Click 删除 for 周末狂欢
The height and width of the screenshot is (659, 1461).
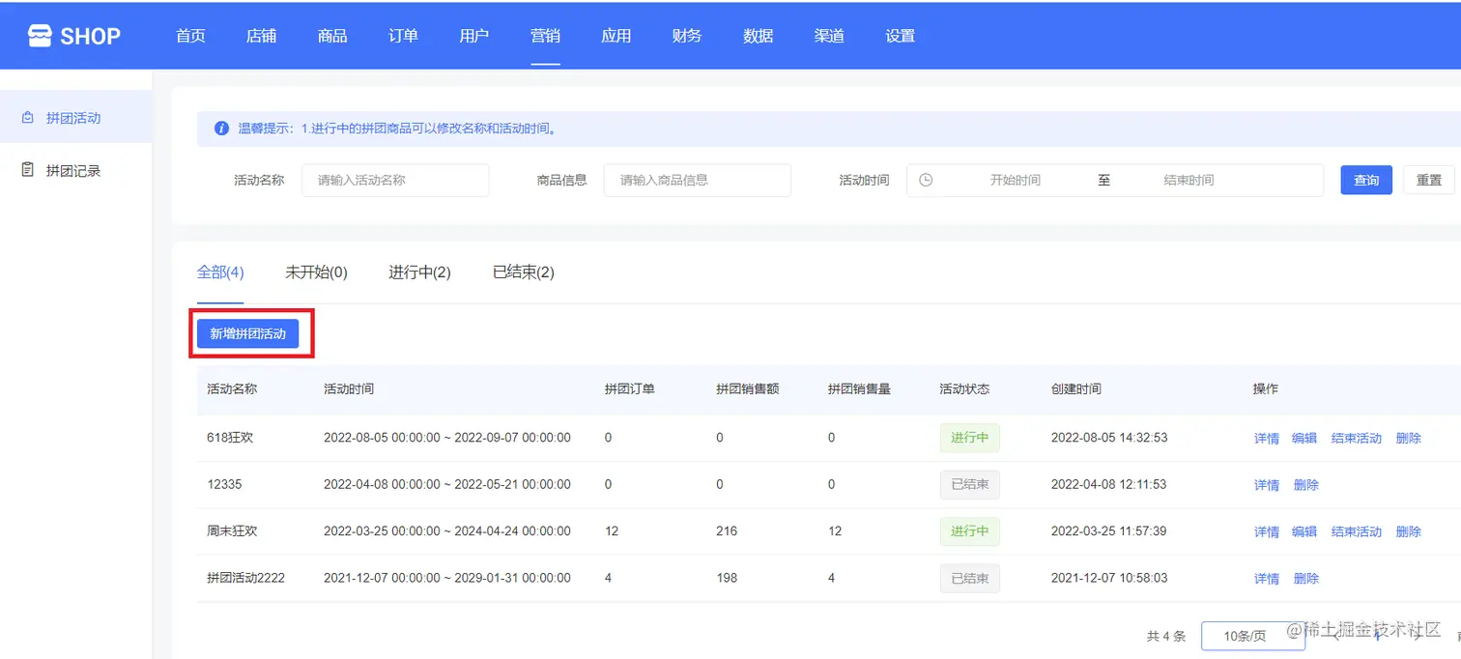click(x=1409, y=531)
